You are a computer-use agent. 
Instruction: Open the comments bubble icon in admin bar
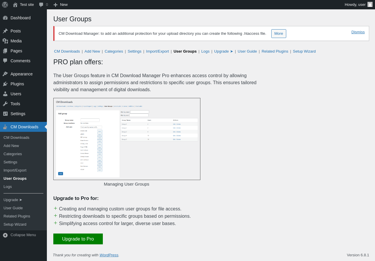tap(41, 5)
